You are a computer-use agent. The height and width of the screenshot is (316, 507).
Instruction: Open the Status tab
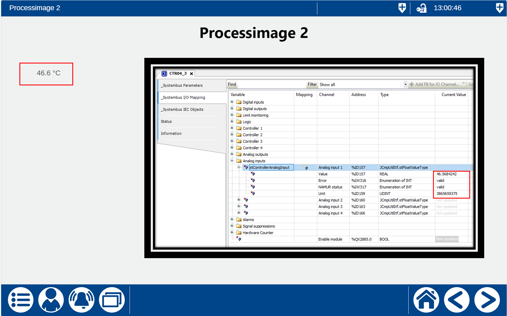[x=166, y=122]
